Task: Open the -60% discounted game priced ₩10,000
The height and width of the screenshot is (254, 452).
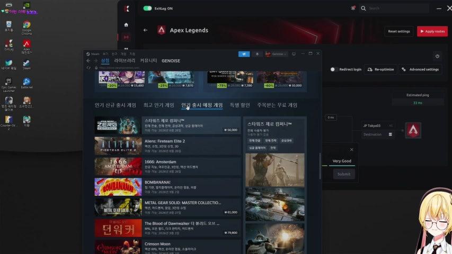Action: [x=280, y=79]
